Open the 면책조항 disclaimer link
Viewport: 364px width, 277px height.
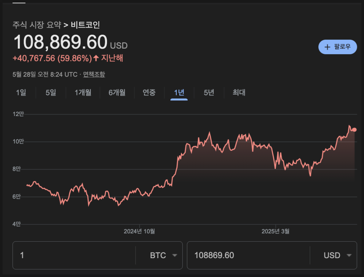tap(94, 74)
